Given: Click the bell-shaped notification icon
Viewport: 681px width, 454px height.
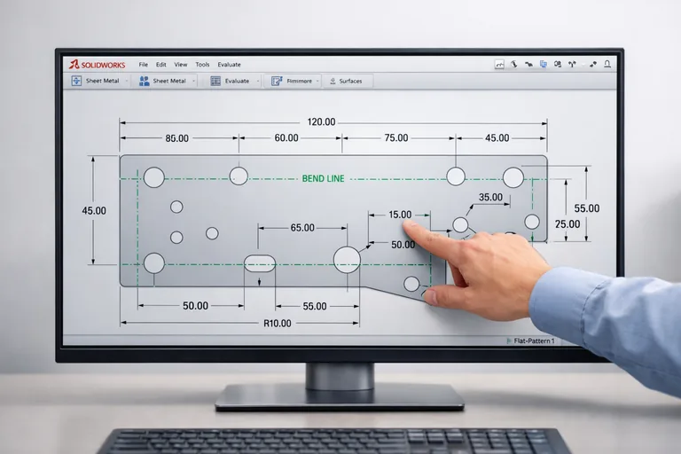Looking at the screenshot, I should [x=607, y=65].
